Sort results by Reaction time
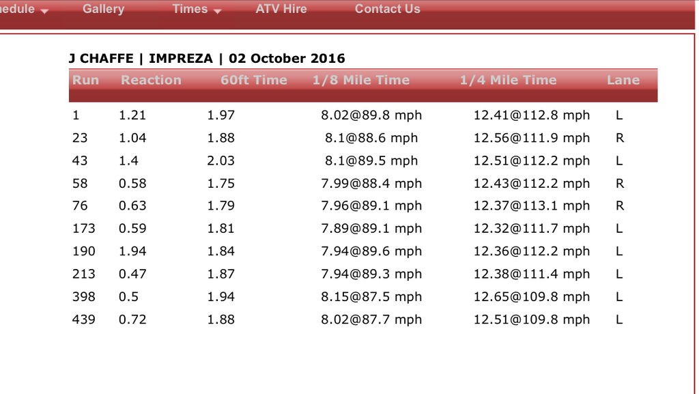The height and width of the screenshot is (394, 699). click(x=151, y=80)
